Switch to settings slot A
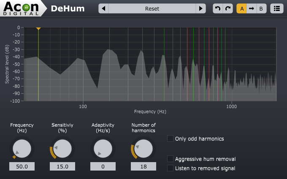The height and width of the screenshot is (179, 287). click(x=241, y=8)
